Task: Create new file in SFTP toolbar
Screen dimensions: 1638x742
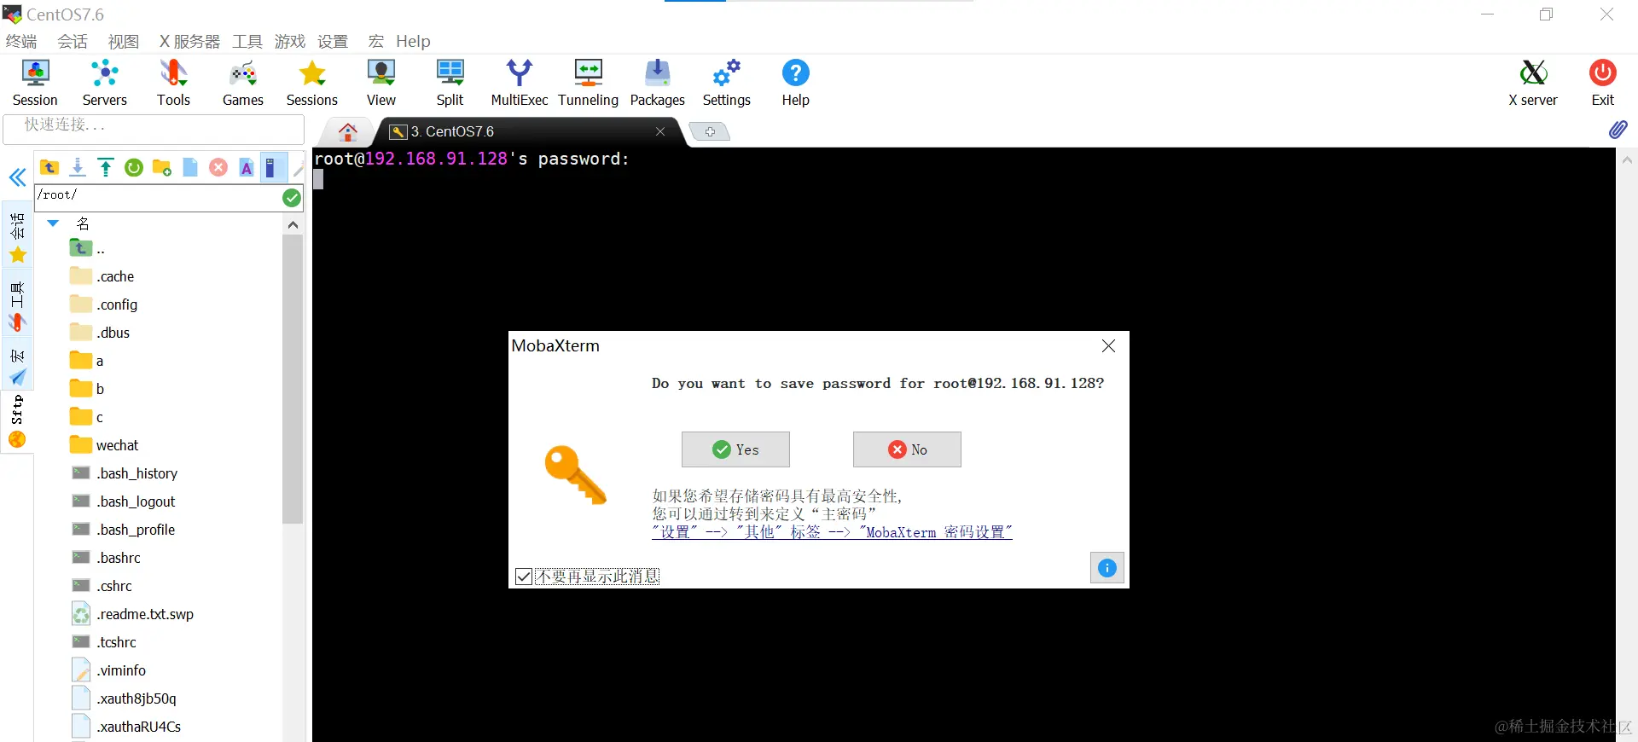Action: [190, 167]
